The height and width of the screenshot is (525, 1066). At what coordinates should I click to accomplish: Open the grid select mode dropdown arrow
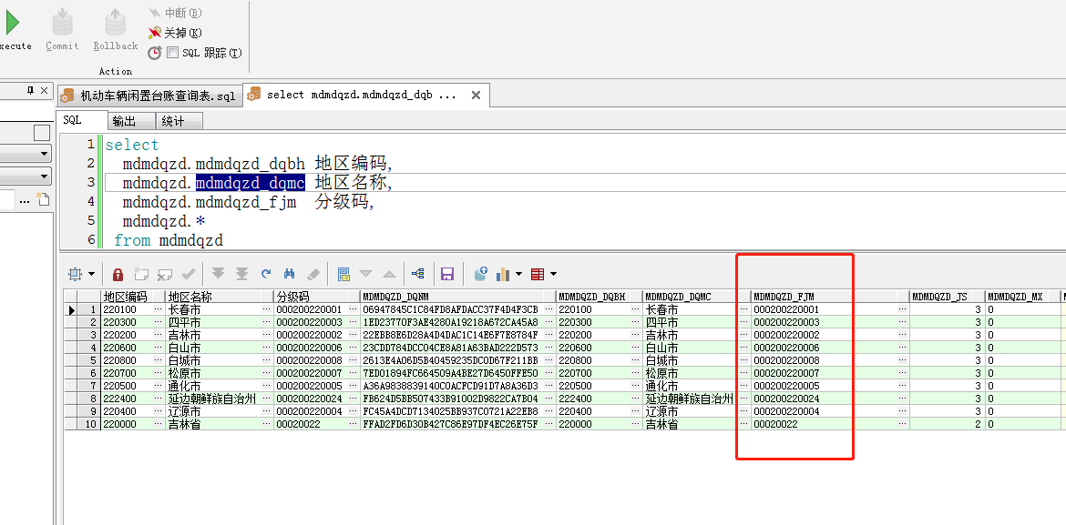click(x=92, y=274)
